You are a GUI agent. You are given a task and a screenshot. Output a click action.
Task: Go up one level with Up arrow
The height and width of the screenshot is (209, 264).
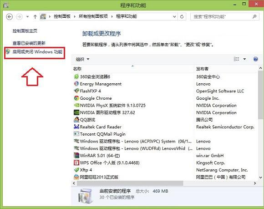(35, 17)
